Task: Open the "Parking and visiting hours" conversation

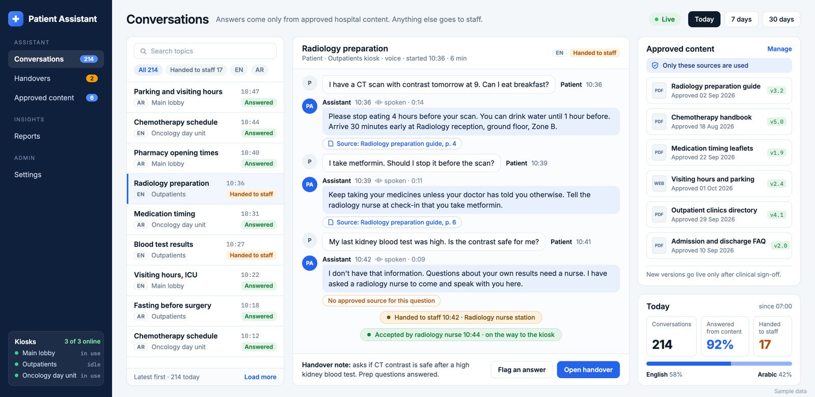Action: pyautogui.click(x=205, y=97)
